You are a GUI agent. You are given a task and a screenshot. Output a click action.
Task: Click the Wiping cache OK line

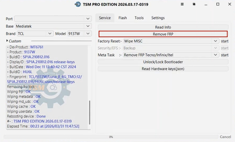point(22,106)
